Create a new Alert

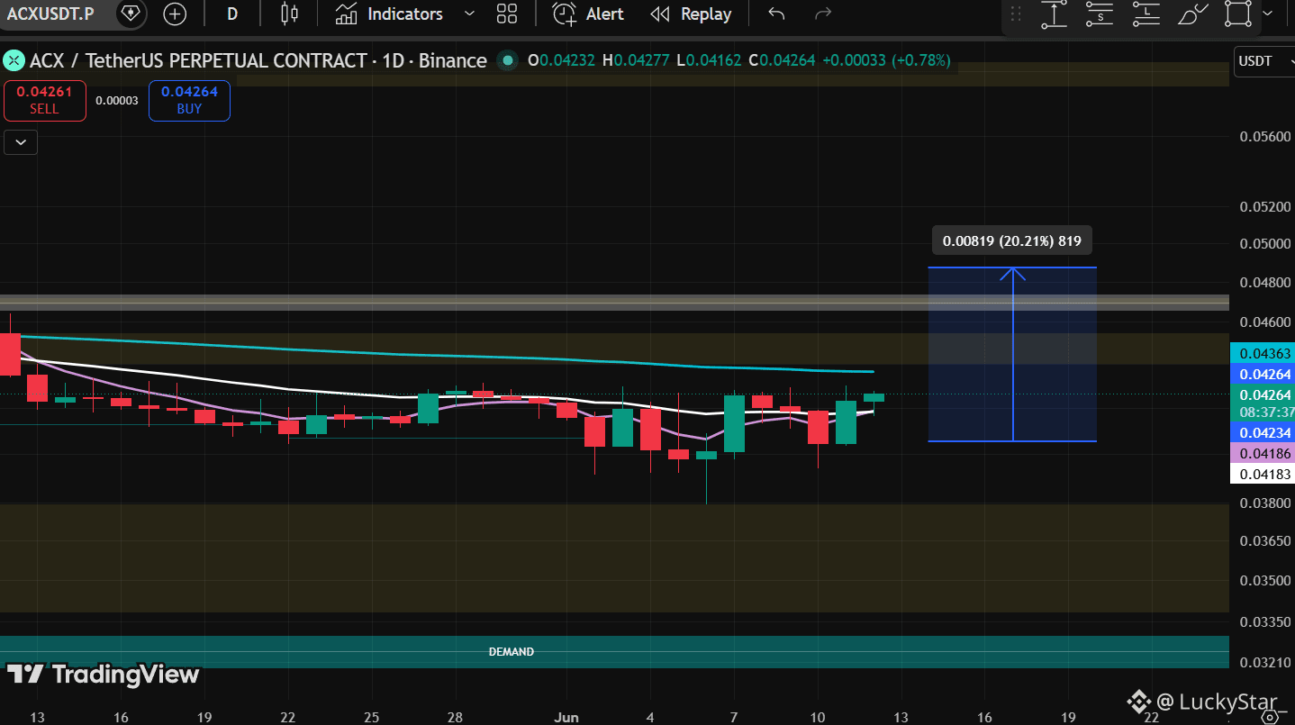(x=588, y=14)
